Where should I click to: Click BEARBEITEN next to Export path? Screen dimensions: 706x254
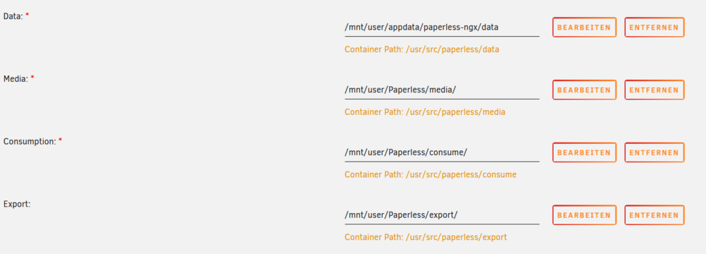tap(584, 215)
